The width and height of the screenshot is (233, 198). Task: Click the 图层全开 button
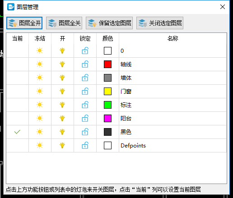(24, 23)
